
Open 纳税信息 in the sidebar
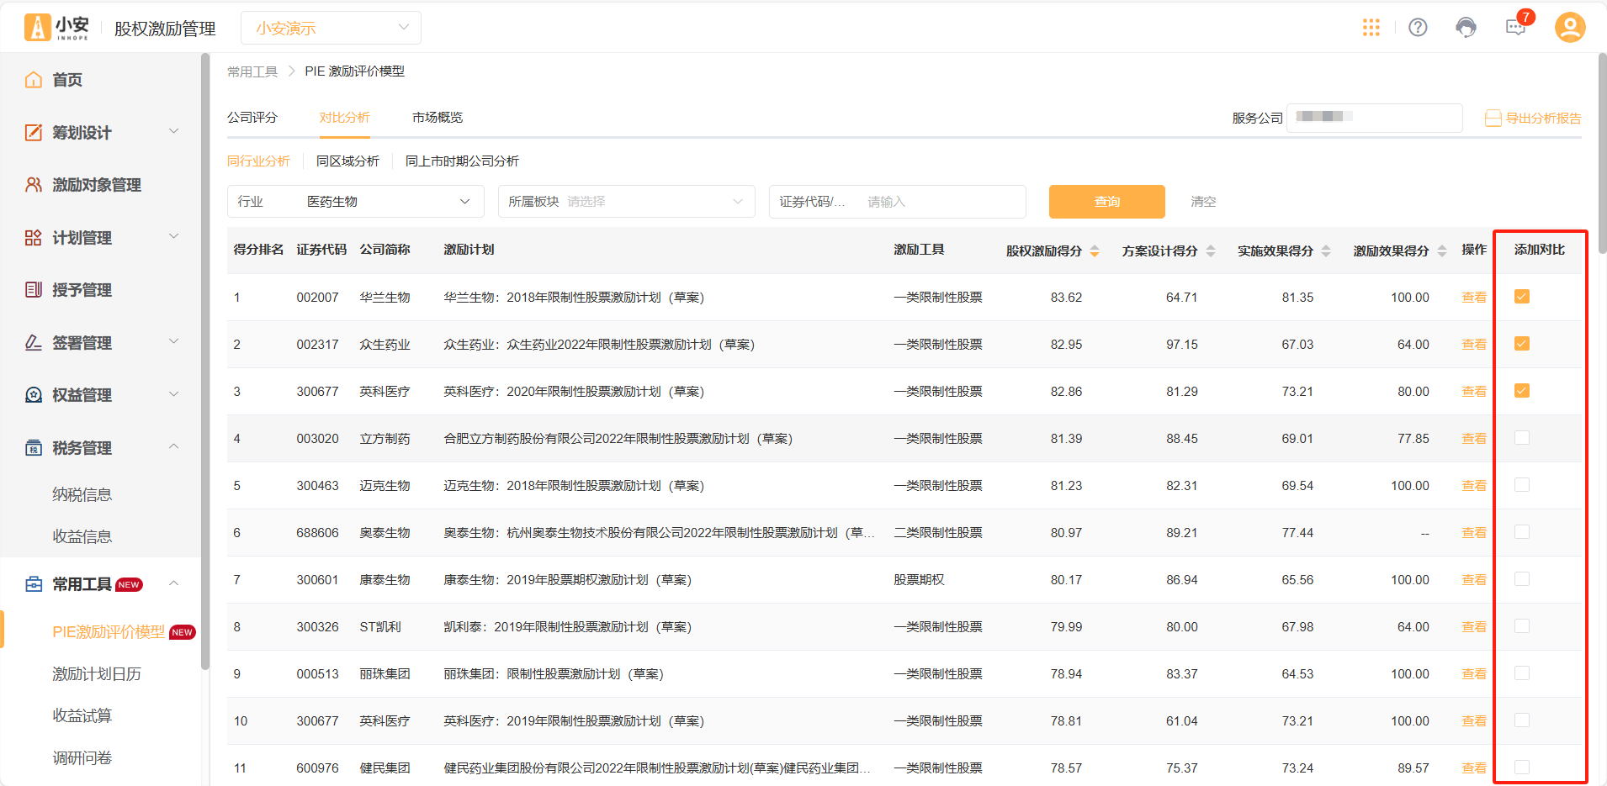point(82,494)
